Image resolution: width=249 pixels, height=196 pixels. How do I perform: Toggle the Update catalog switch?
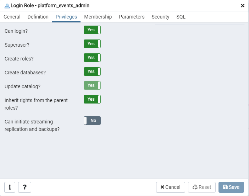coord(92,85)
